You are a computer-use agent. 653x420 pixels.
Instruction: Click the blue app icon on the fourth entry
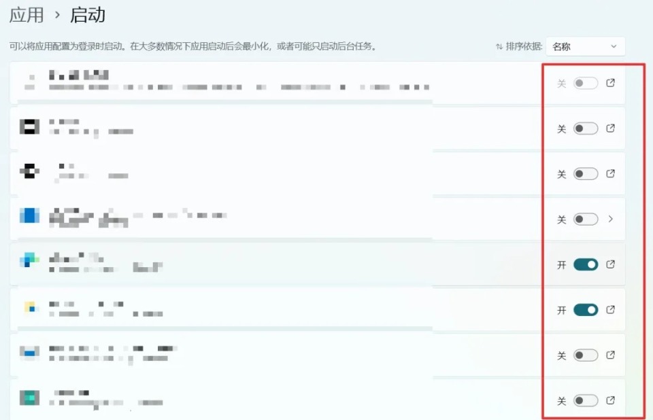[x=29, y=216]
